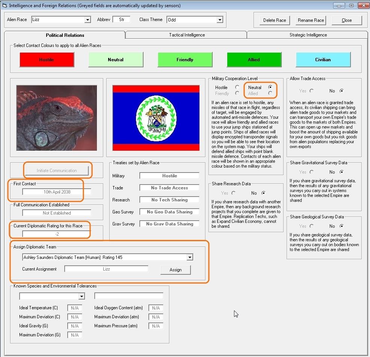Click the No Grav Data Sharing field

pyautogui.click(x=169, y=224)
